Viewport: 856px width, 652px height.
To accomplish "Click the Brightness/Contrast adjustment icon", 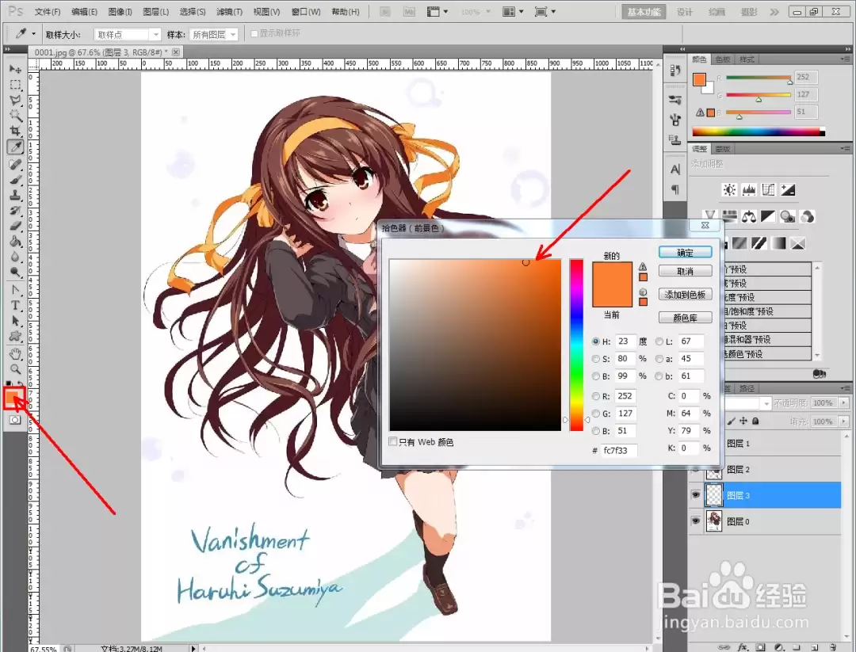I will click(x=729, y=190).
